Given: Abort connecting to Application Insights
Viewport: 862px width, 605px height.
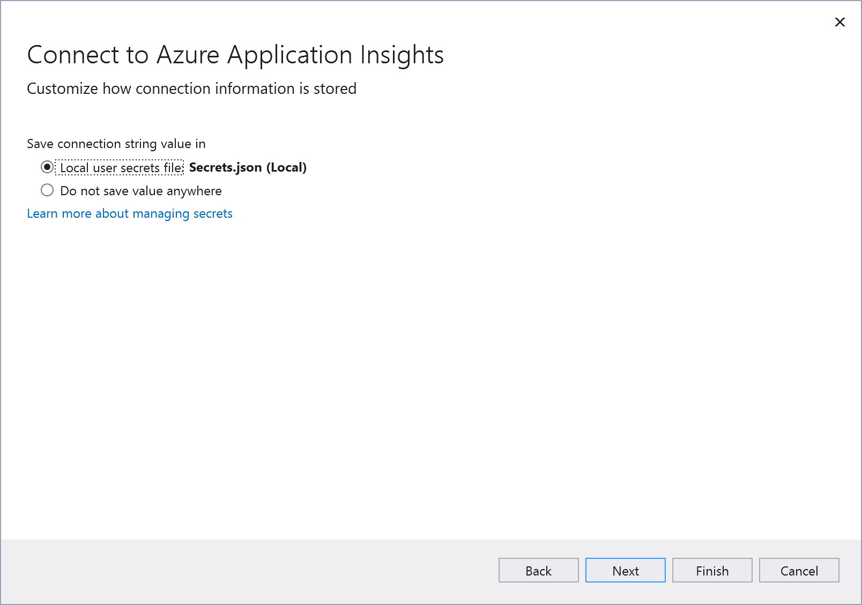Looking at the screenshot, I should pos(799,570).
